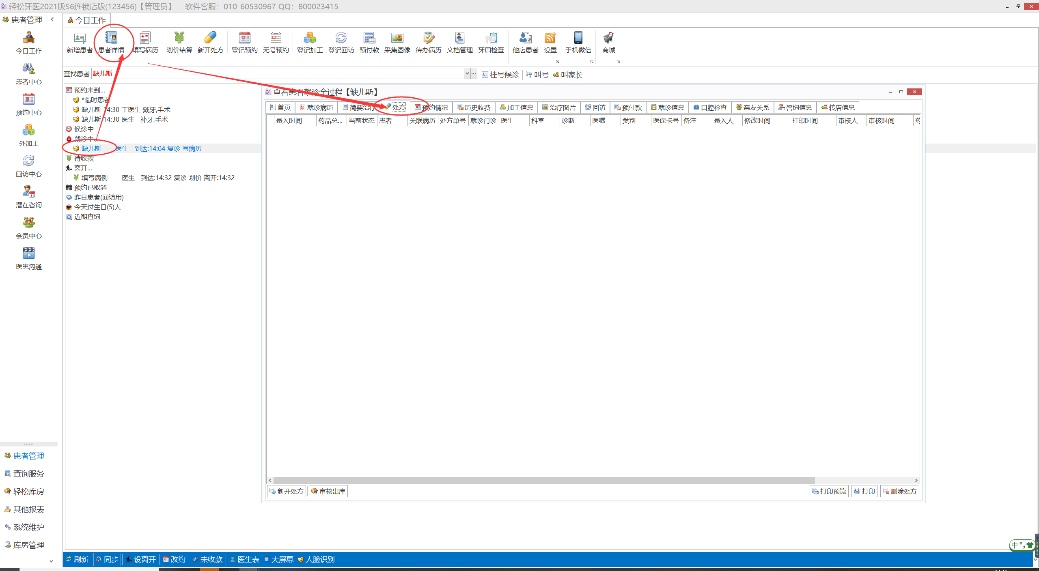Screen dimensions: 1039x571
Task: Open 划价结算 billing tool
Action: click(x=179, y=43)
